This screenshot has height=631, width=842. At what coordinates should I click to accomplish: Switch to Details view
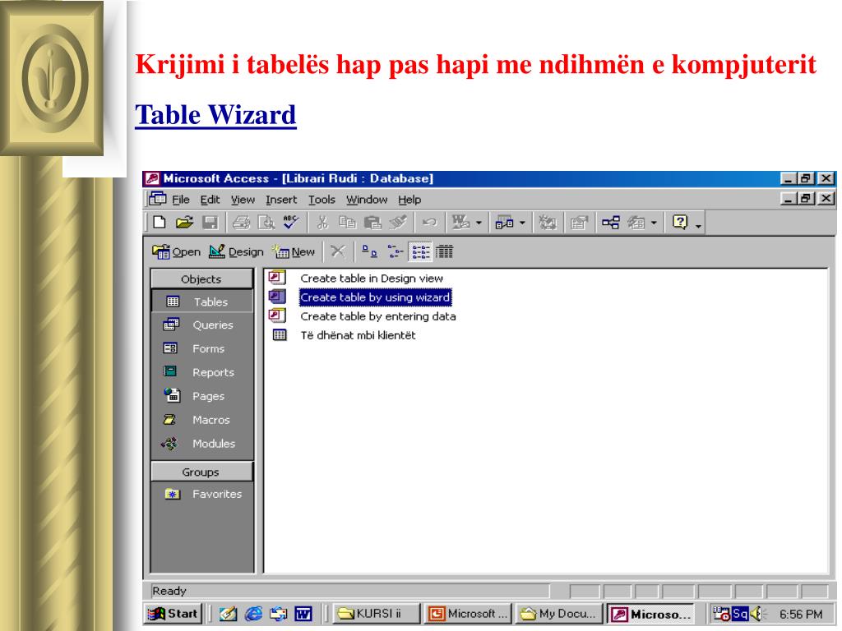[x=445, y=251]
